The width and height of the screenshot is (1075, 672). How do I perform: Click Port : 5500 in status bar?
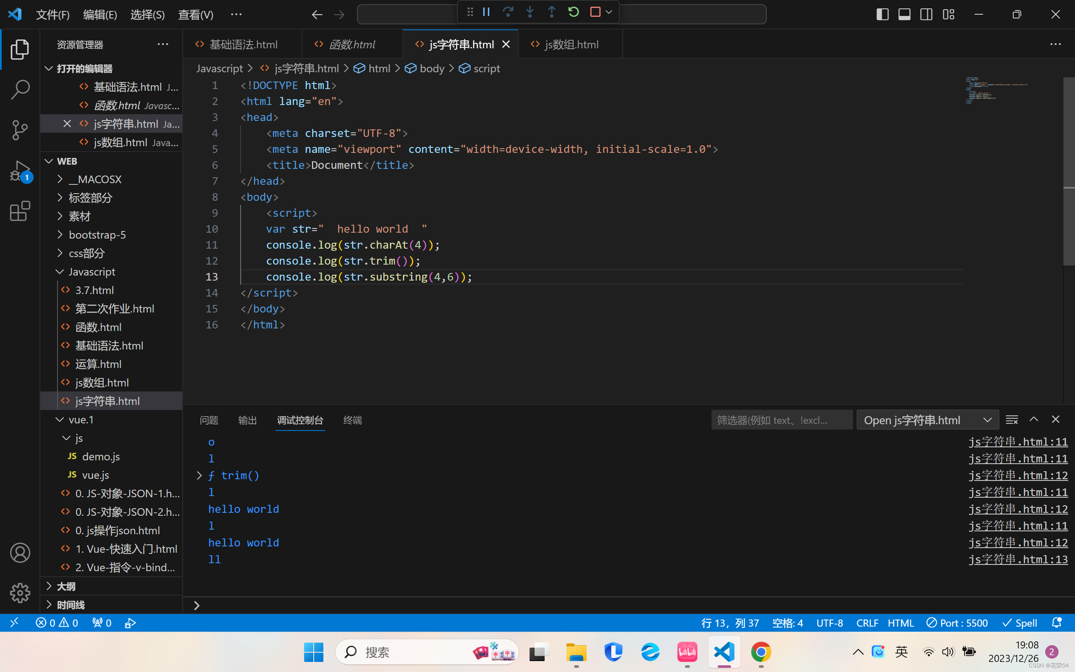pyautogui.click(x=957, y=623)
